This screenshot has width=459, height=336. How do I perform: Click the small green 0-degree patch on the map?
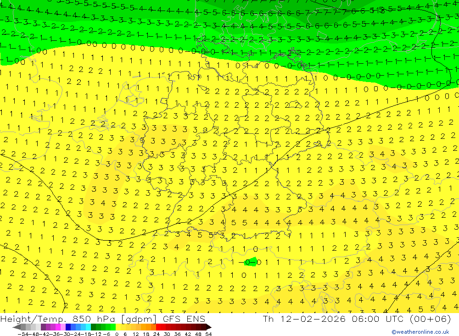point(251,261)
